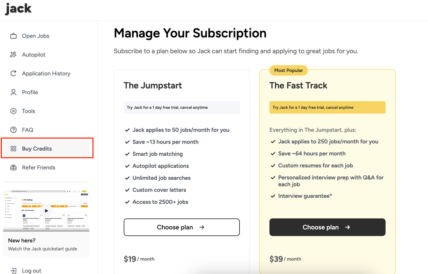Click the Log out link
Viewport: 428px width, 274px height.
(x=32, y=271)
